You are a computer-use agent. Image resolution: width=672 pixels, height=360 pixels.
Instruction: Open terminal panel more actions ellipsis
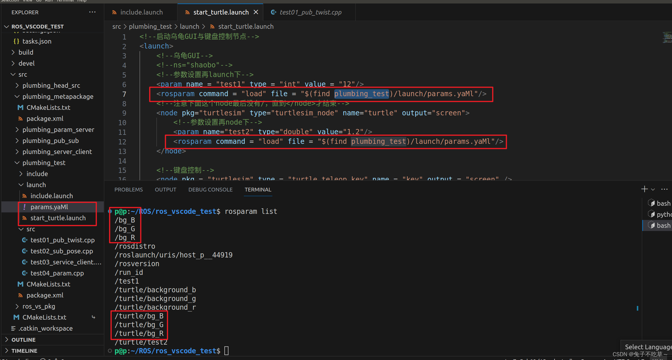[x=664, y=189]
